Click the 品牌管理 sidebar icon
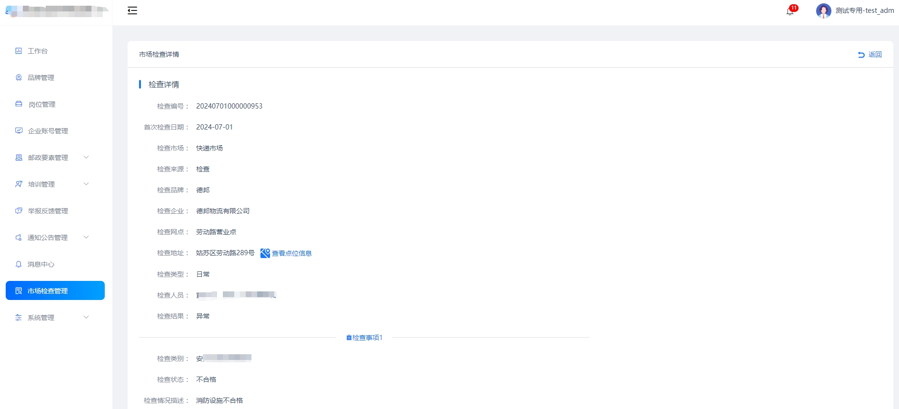899x409 pixels. click(19, 77)
